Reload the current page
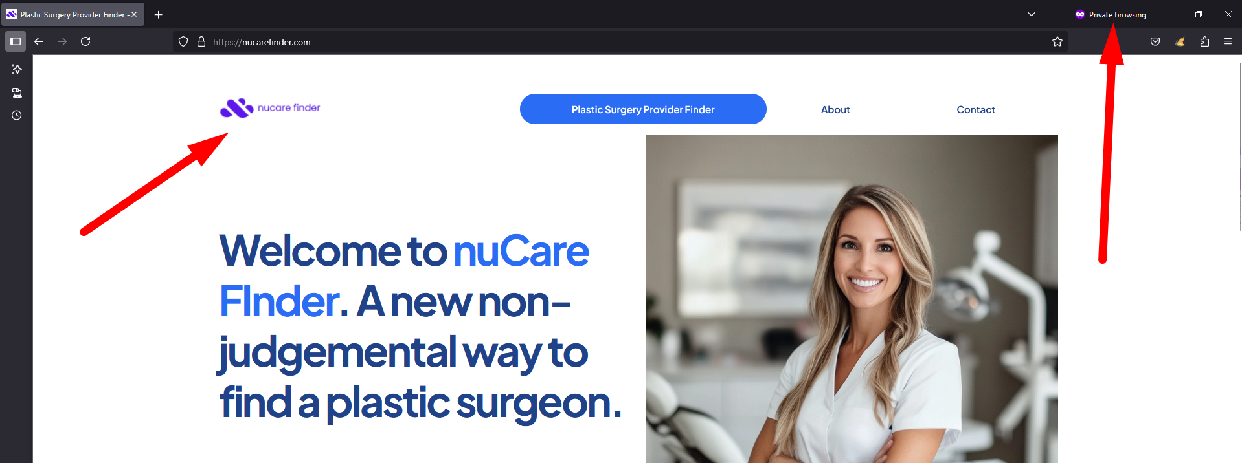This screenshot has width=1242, height=463. (x=85, y=41)
